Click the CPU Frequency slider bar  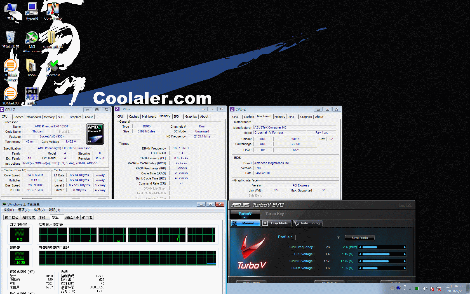coord(382,247)
